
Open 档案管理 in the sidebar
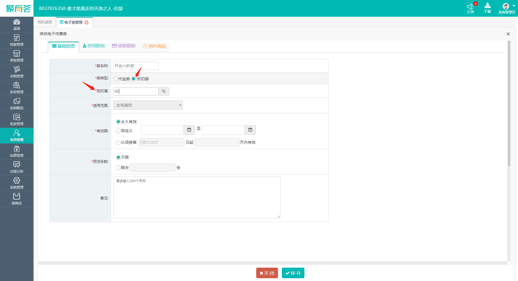point(17,40)
